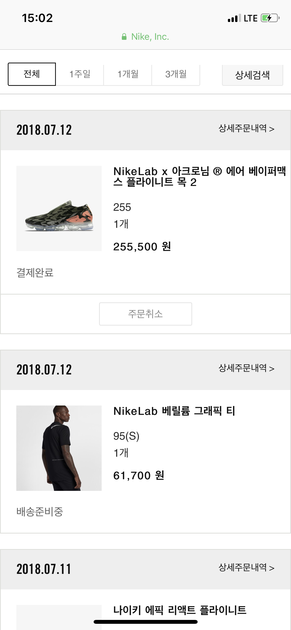Open the NikeLab 베릴륨 그래픽 티 title
The height and width of the screenshot is (630, 291).
point(174,411)
